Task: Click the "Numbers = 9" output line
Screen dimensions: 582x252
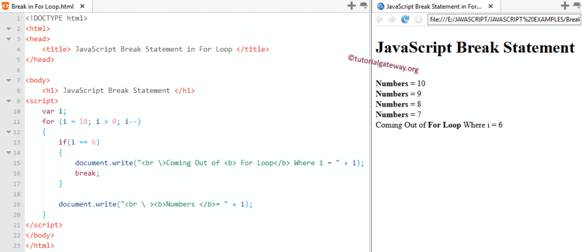Action: coord(398,93)
